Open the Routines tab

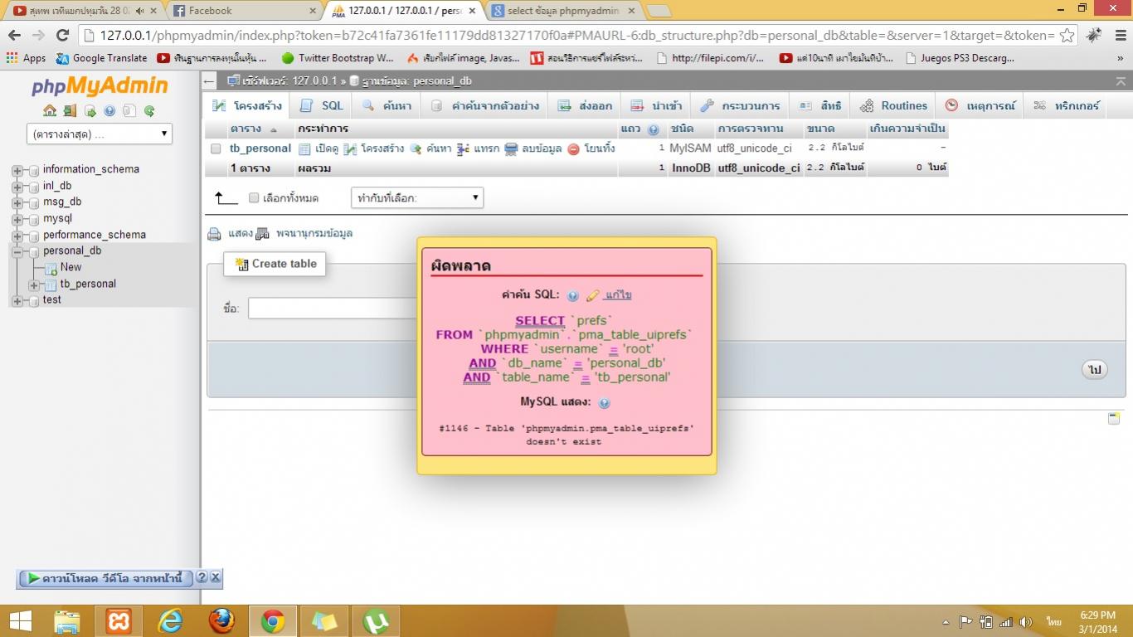coord(894,106)
